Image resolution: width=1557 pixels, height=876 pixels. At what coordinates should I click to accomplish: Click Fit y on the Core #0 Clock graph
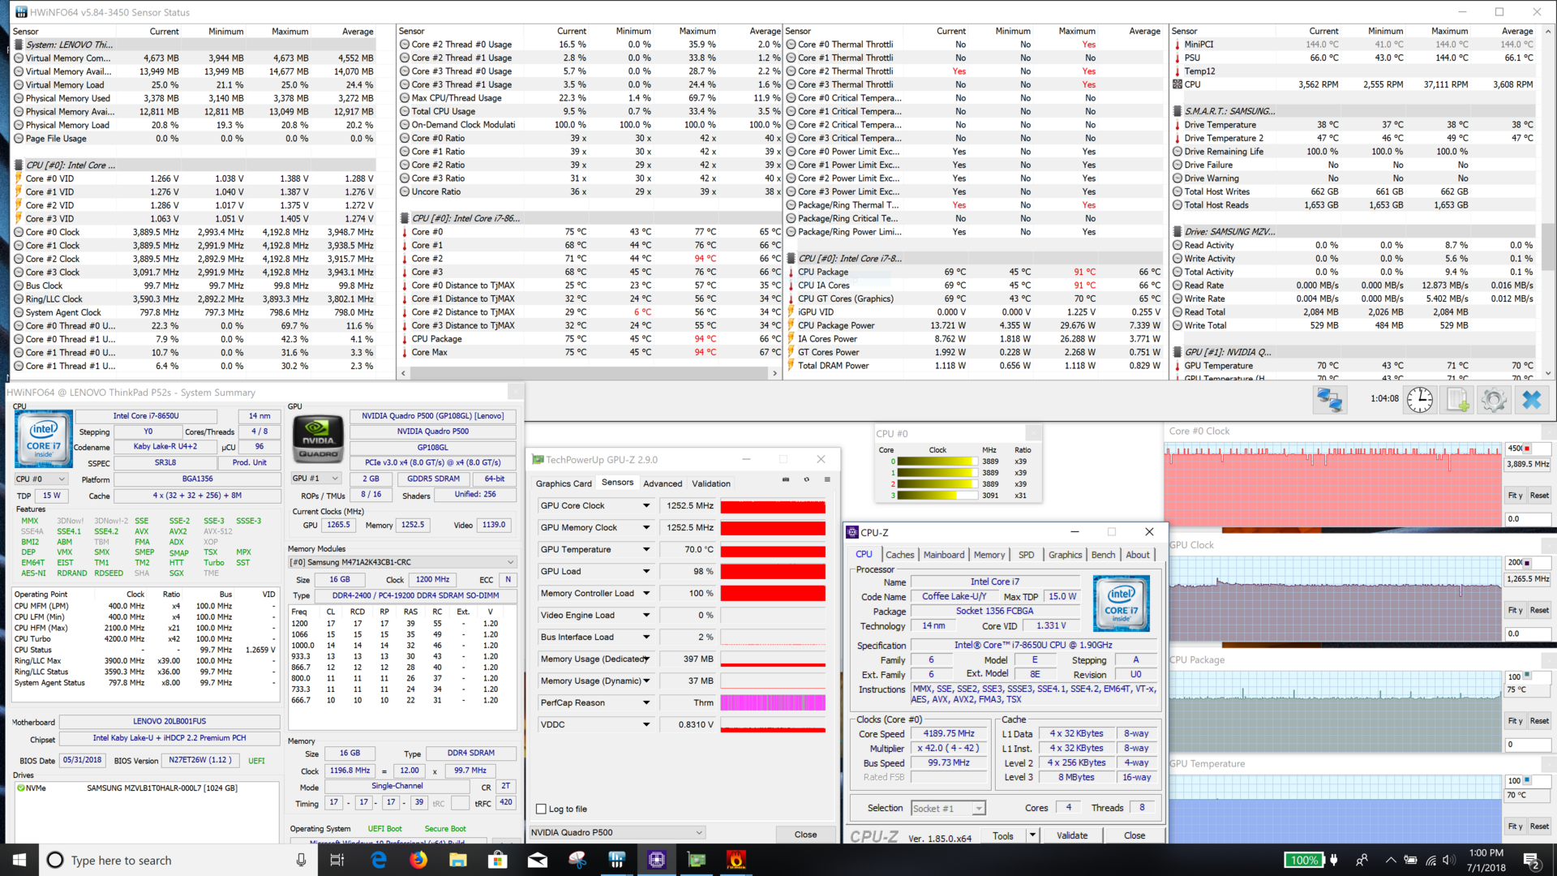[1515, 495]
